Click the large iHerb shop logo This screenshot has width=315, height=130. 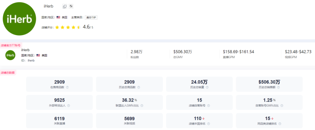pyautogui.click(x=20, y=19)
